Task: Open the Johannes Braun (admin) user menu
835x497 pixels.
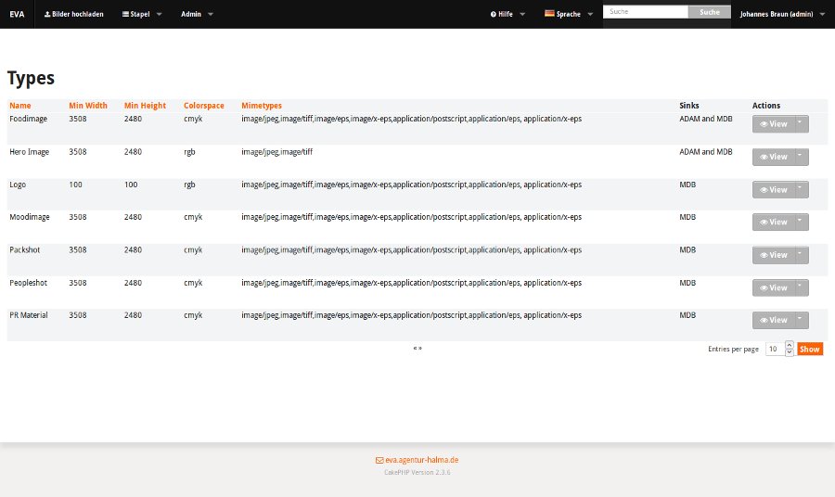Action: [x=777, y=14]
